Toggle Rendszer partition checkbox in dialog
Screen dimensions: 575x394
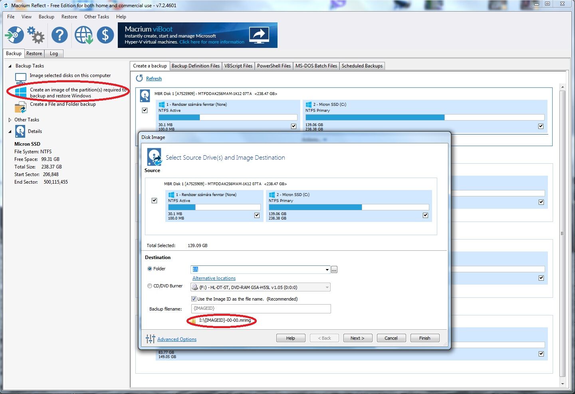coord(257,215)
